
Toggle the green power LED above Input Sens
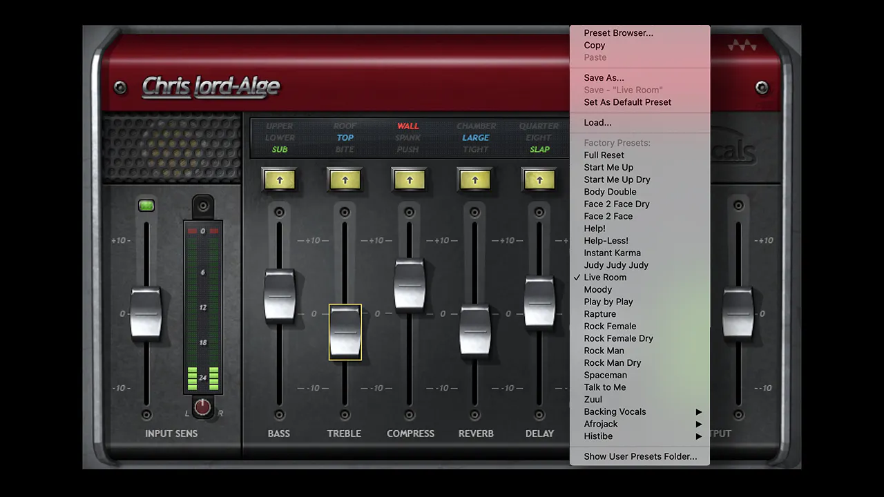pyautogui.click(x=146, y=204)
